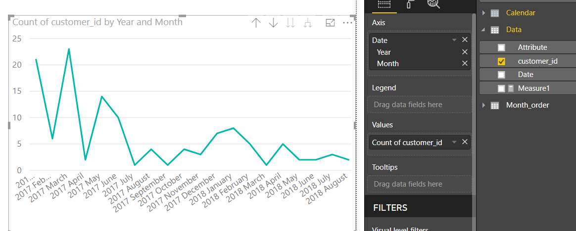The height and width of the screenshot is (231, 576).
Task: Go to next level double-arrow icon
Action: coord(290,23)
